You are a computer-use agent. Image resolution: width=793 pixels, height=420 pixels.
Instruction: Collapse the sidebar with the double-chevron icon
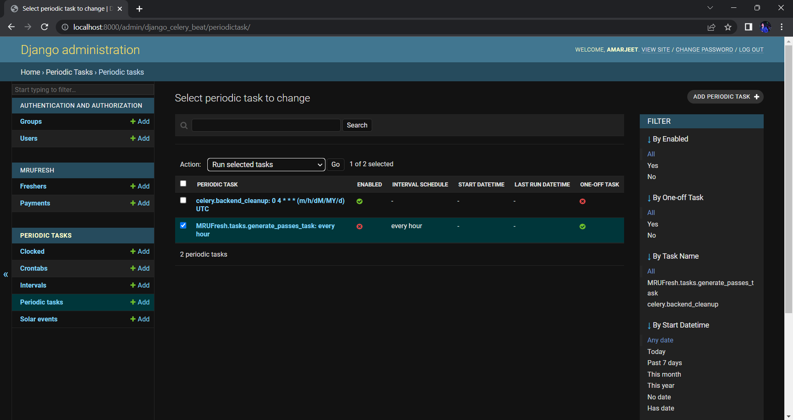(6, 275)
